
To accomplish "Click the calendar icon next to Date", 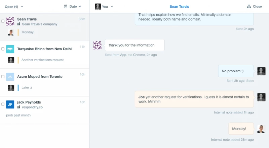I will pyautogui.click(x=66, y=6).
